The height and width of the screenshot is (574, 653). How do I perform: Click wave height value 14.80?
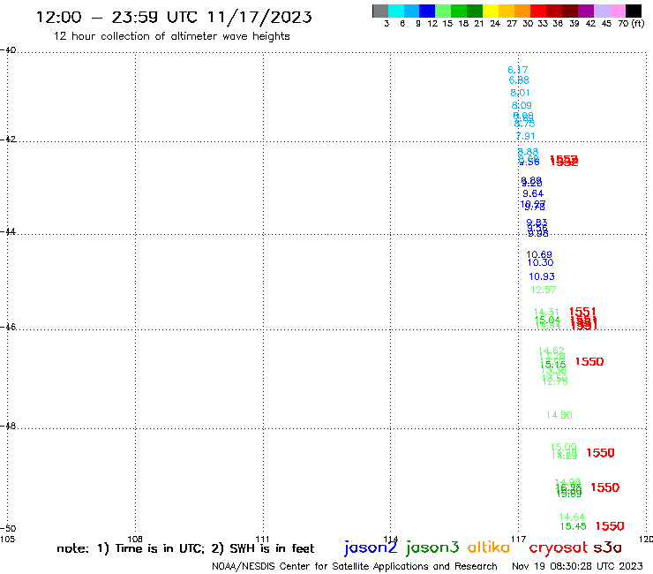point(559,416)
